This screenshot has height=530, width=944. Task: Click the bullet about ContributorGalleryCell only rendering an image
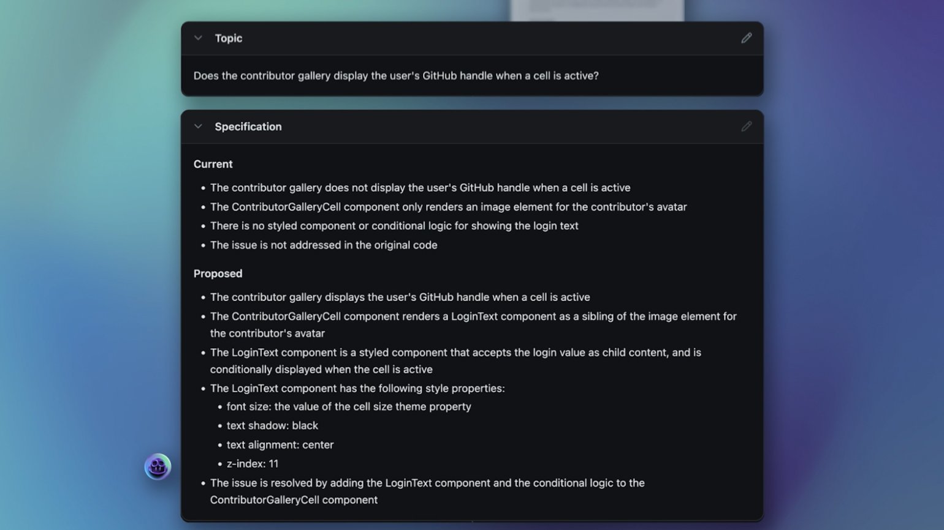pos(448,207)
